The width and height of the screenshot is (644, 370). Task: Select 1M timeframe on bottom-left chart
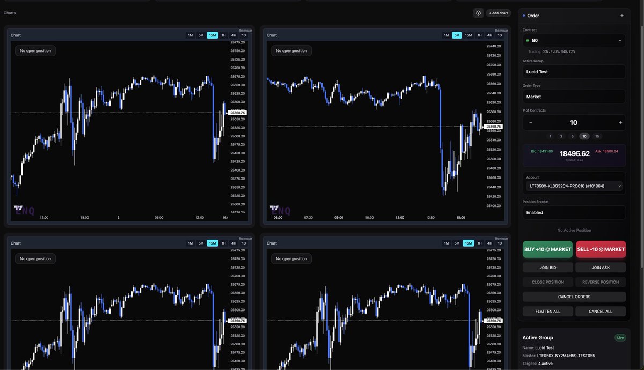(190, 243)
